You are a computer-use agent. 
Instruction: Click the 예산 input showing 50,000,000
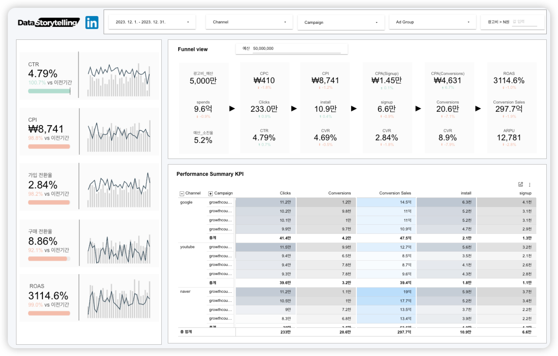(x=297, y=49)
